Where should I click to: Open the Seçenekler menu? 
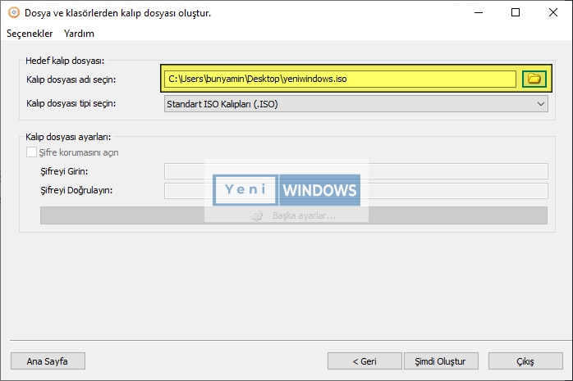(30, 34)
